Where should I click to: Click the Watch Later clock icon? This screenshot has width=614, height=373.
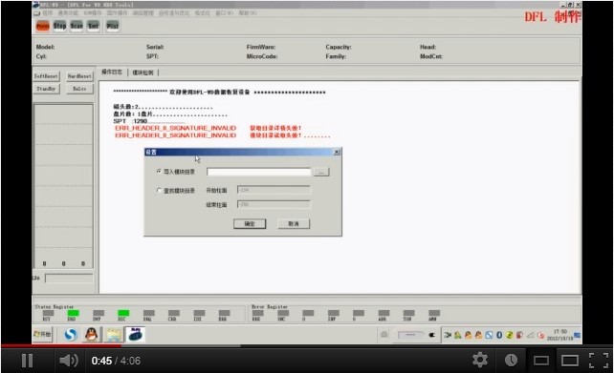point(511,360)
